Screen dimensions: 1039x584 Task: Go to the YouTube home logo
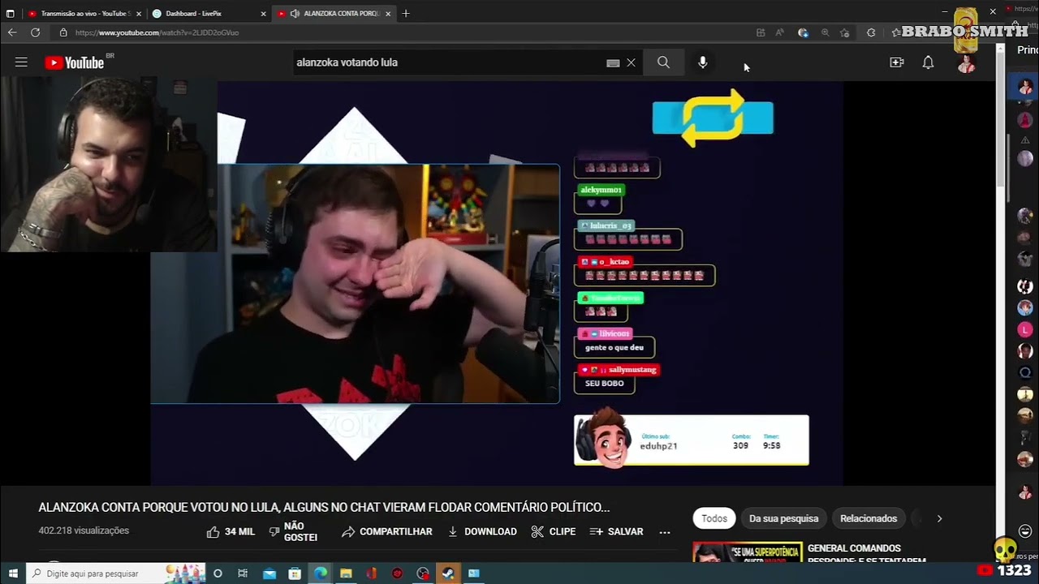pyautogui.click(x=74, y=62)
